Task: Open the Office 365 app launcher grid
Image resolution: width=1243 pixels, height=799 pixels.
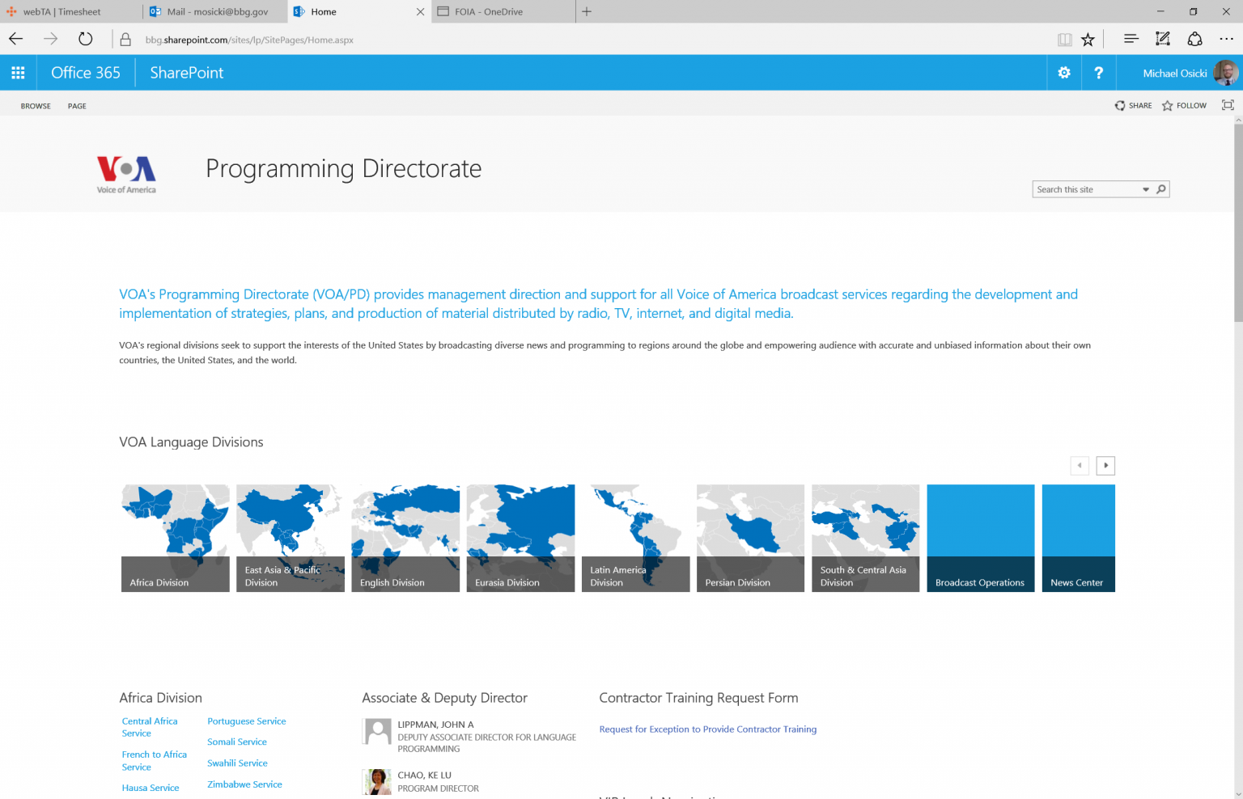Action: pos(18,73)
